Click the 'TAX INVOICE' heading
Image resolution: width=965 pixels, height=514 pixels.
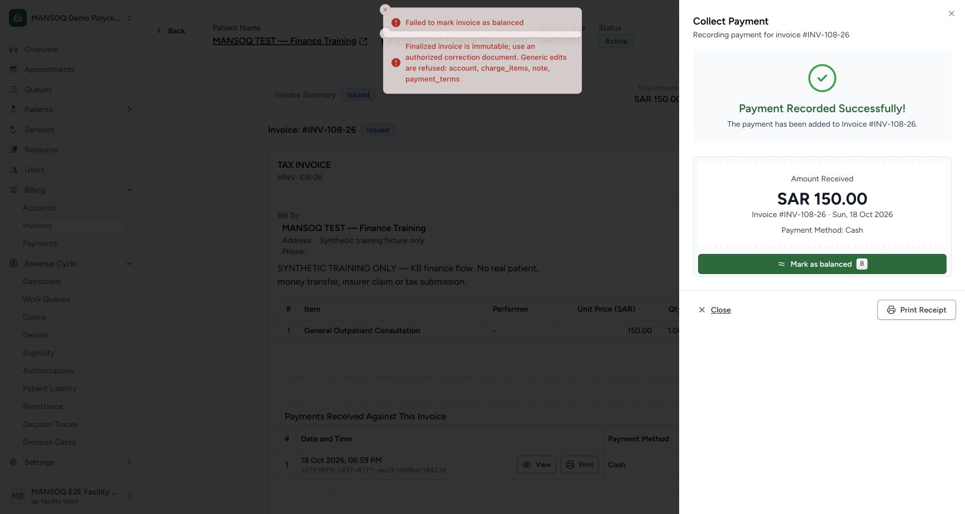point(304,165)
